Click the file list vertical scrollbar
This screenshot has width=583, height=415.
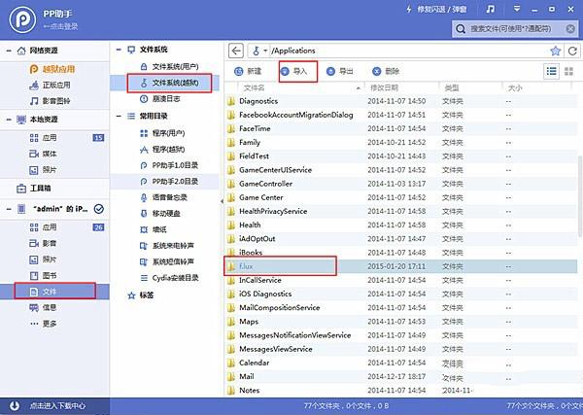point(580,195)
